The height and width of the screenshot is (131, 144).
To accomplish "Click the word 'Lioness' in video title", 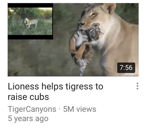I will click(x=23, y=86).
